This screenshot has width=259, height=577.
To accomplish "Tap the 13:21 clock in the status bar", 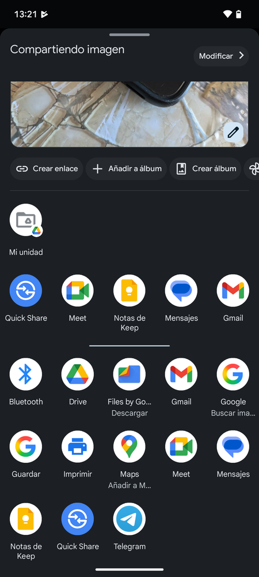I will (26, 14).
